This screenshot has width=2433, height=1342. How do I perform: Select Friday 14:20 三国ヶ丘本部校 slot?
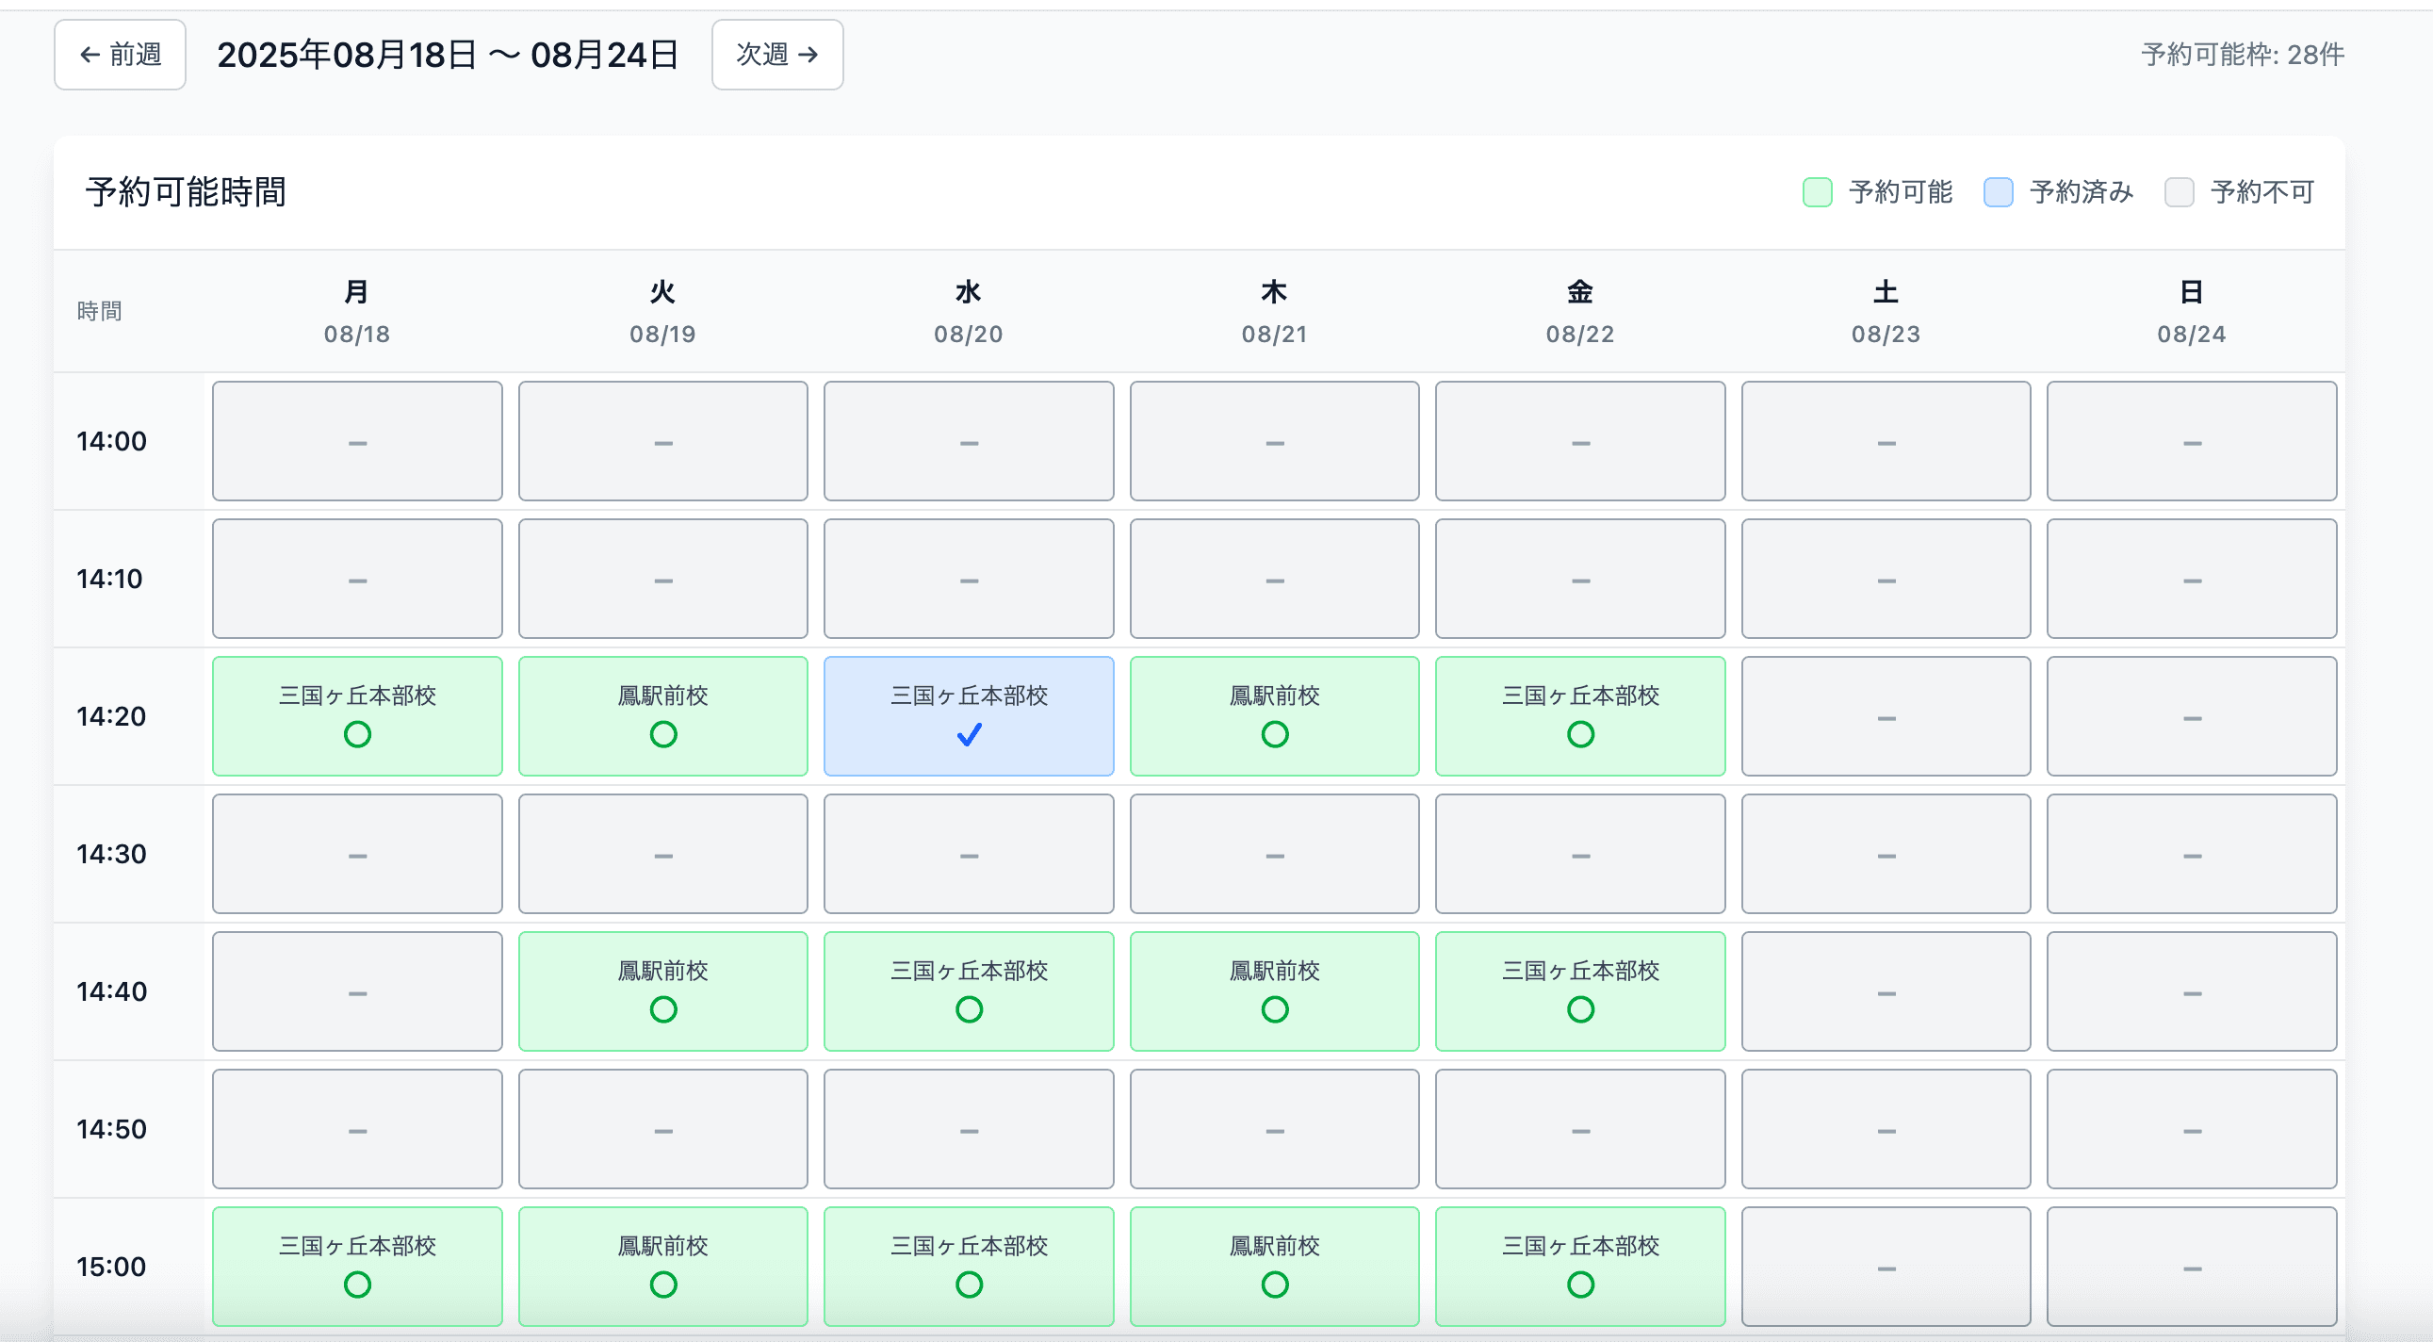click(x=1580, y=716)
